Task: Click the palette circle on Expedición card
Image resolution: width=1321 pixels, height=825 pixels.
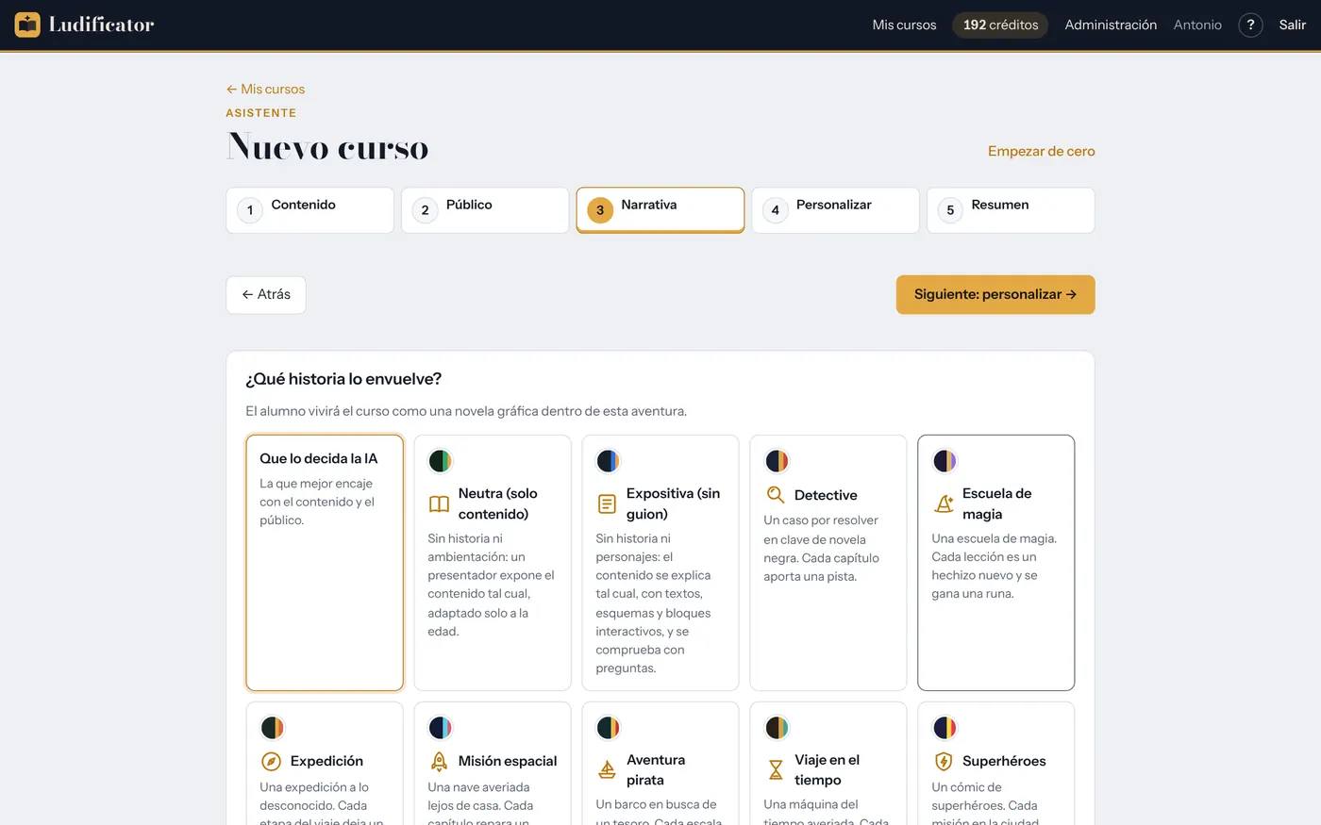Action: click(273, 728)
